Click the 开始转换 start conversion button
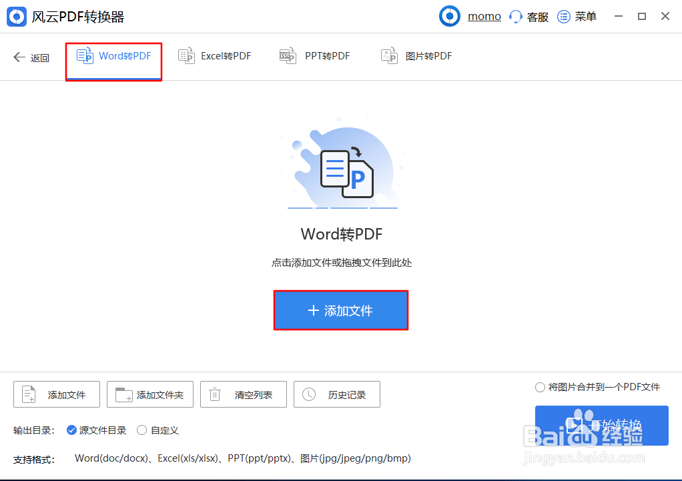 pyautogui.click(x=601, y=425)
